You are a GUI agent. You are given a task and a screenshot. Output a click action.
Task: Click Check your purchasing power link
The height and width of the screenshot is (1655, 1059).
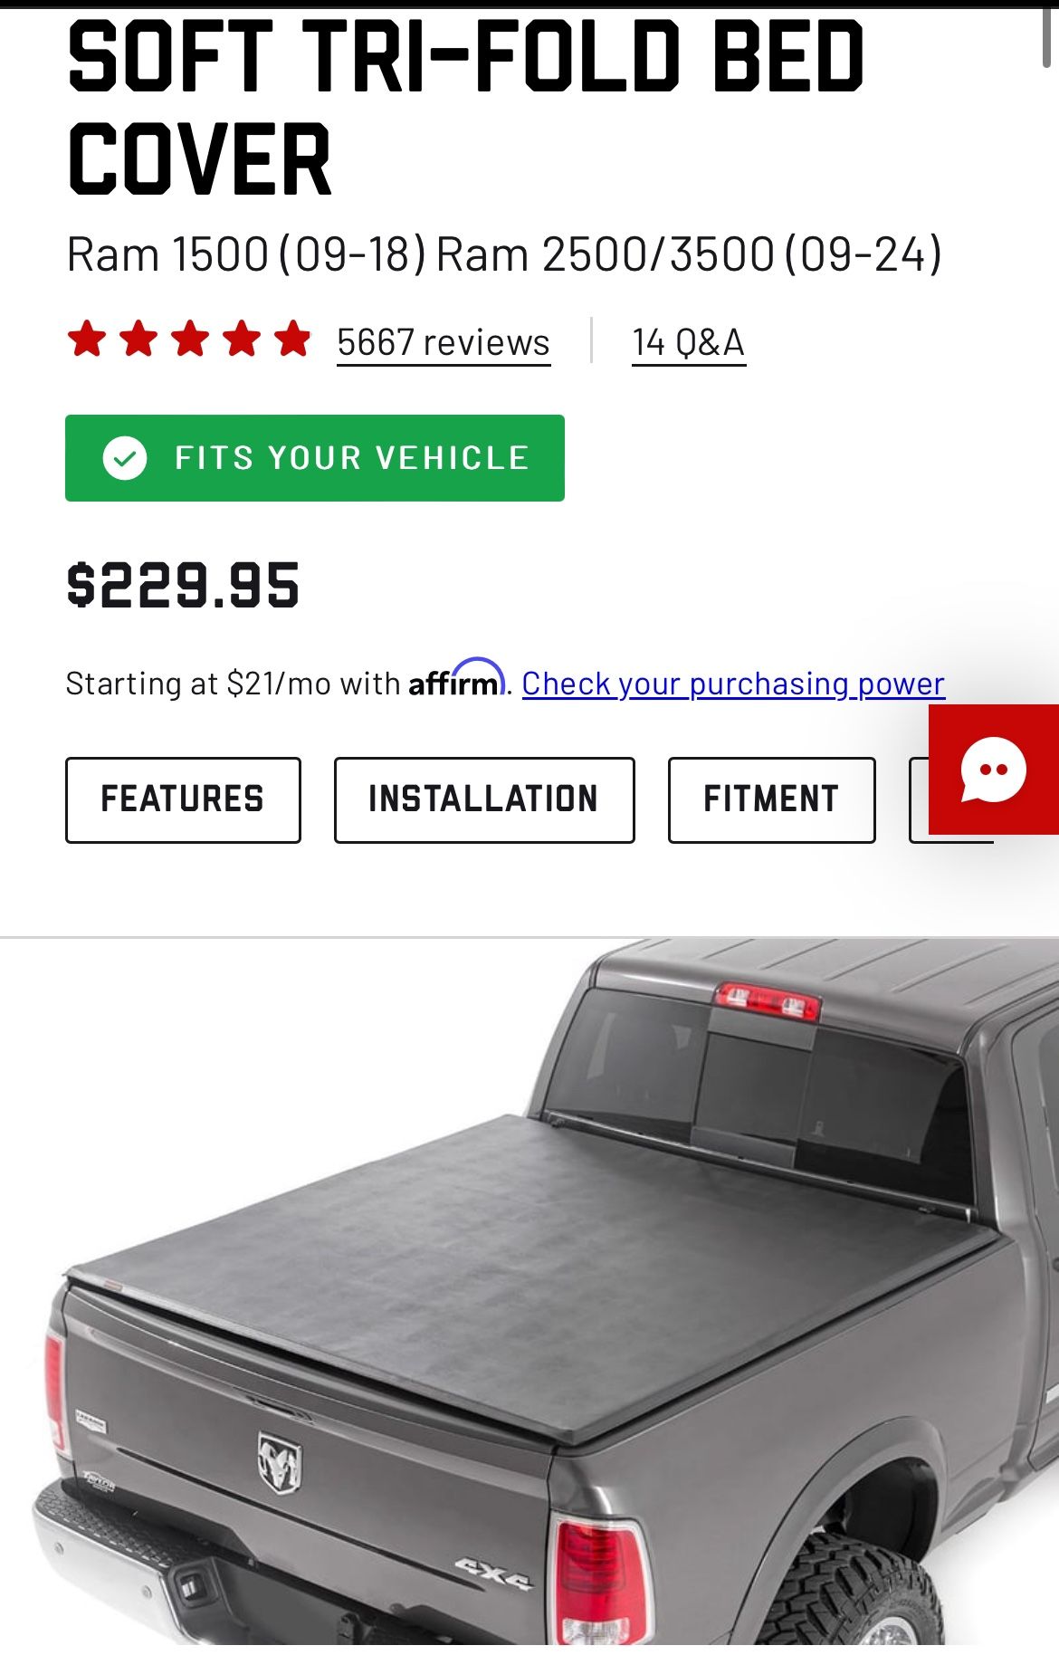coord(733,684)
